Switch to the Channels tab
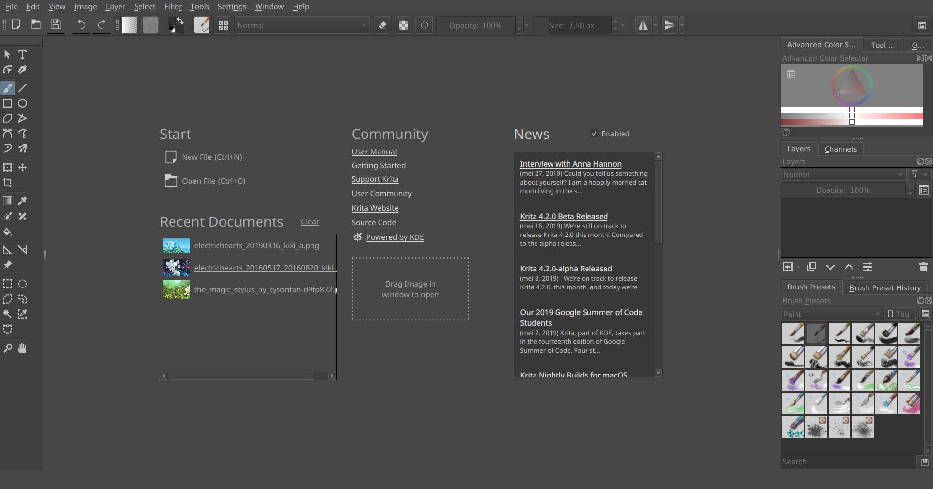This screenshot has height=489, width=933. pos(841,149)
